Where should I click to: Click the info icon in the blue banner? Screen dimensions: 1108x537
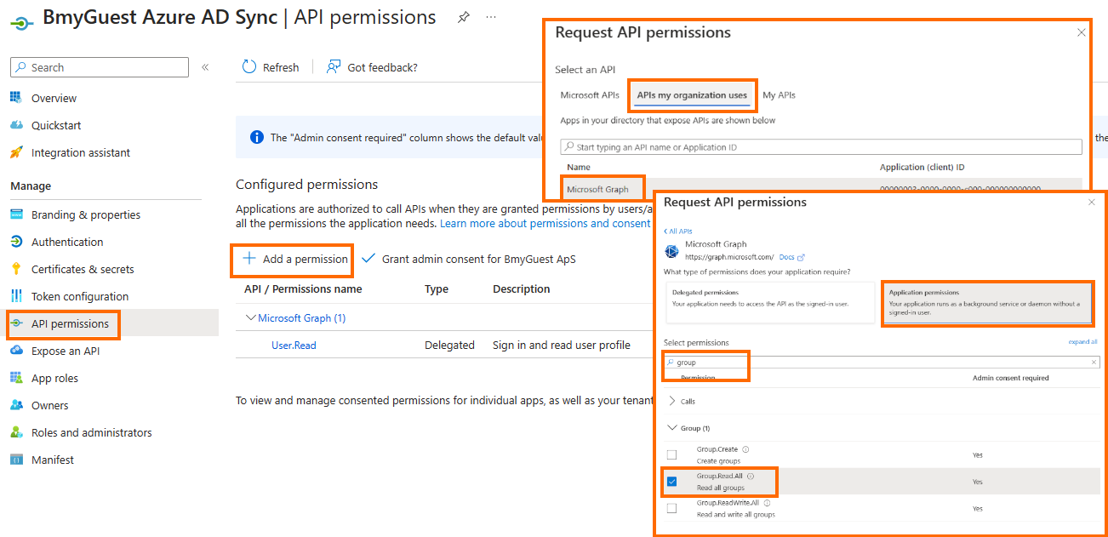pos(256,137)
